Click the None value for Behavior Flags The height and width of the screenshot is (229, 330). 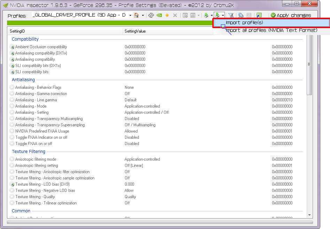129,87
